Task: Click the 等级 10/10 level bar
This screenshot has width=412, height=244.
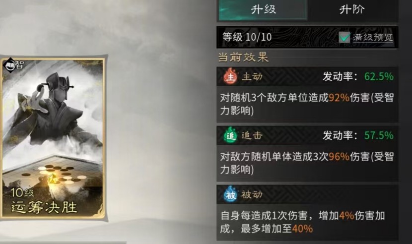Action: pos(307,37)
